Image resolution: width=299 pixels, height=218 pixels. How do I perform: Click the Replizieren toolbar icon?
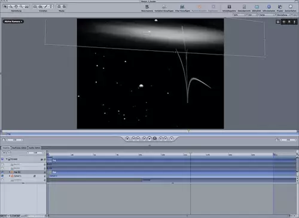coord(213,7)
